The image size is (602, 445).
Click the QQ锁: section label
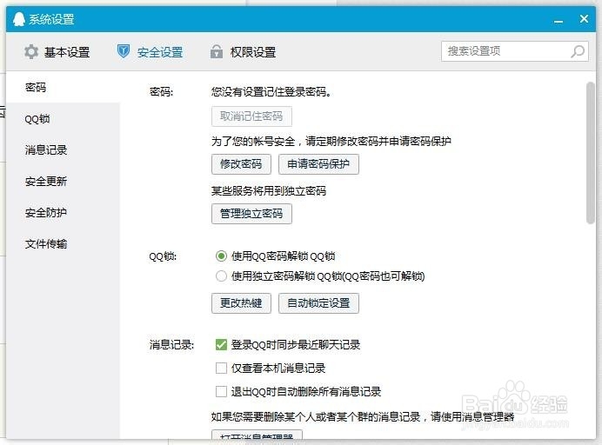pos(163,256)
